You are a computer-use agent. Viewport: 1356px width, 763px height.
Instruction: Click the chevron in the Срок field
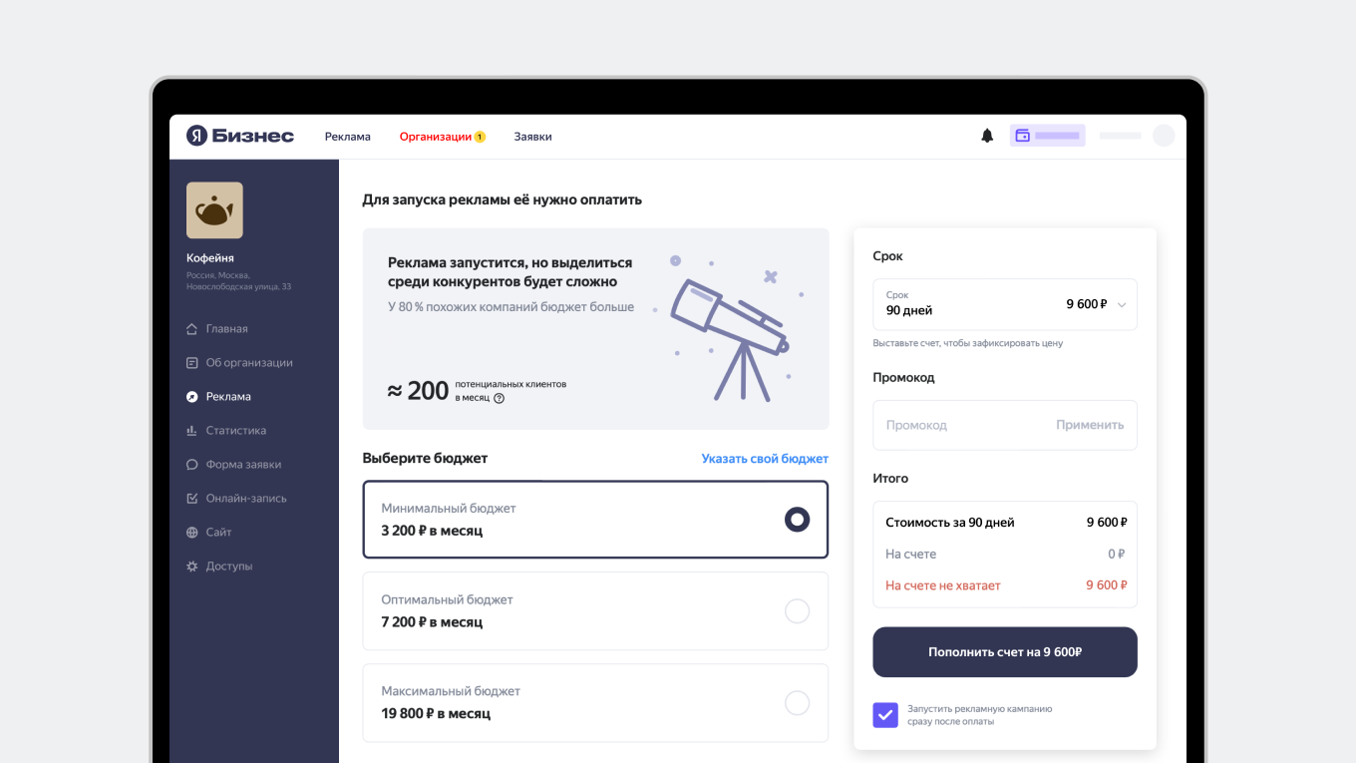tap(1122, 305)
